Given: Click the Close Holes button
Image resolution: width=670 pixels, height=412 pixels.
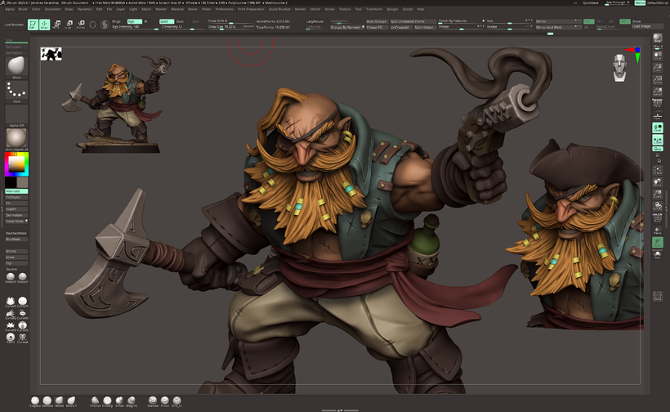Looking at the screenshot, I should 16,221.
